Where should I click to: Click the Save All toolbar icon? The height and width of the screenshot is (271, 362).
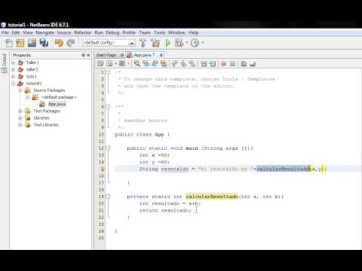(x=44, y=43)
